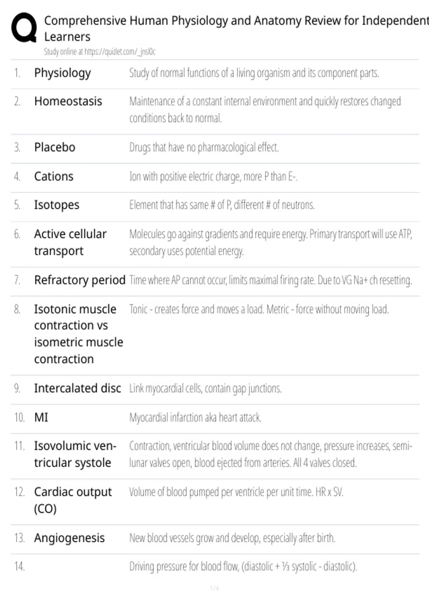429x608 pixels.
Task: Click the Cardiac output (CO) term
Action: click(x=73, y=500)
